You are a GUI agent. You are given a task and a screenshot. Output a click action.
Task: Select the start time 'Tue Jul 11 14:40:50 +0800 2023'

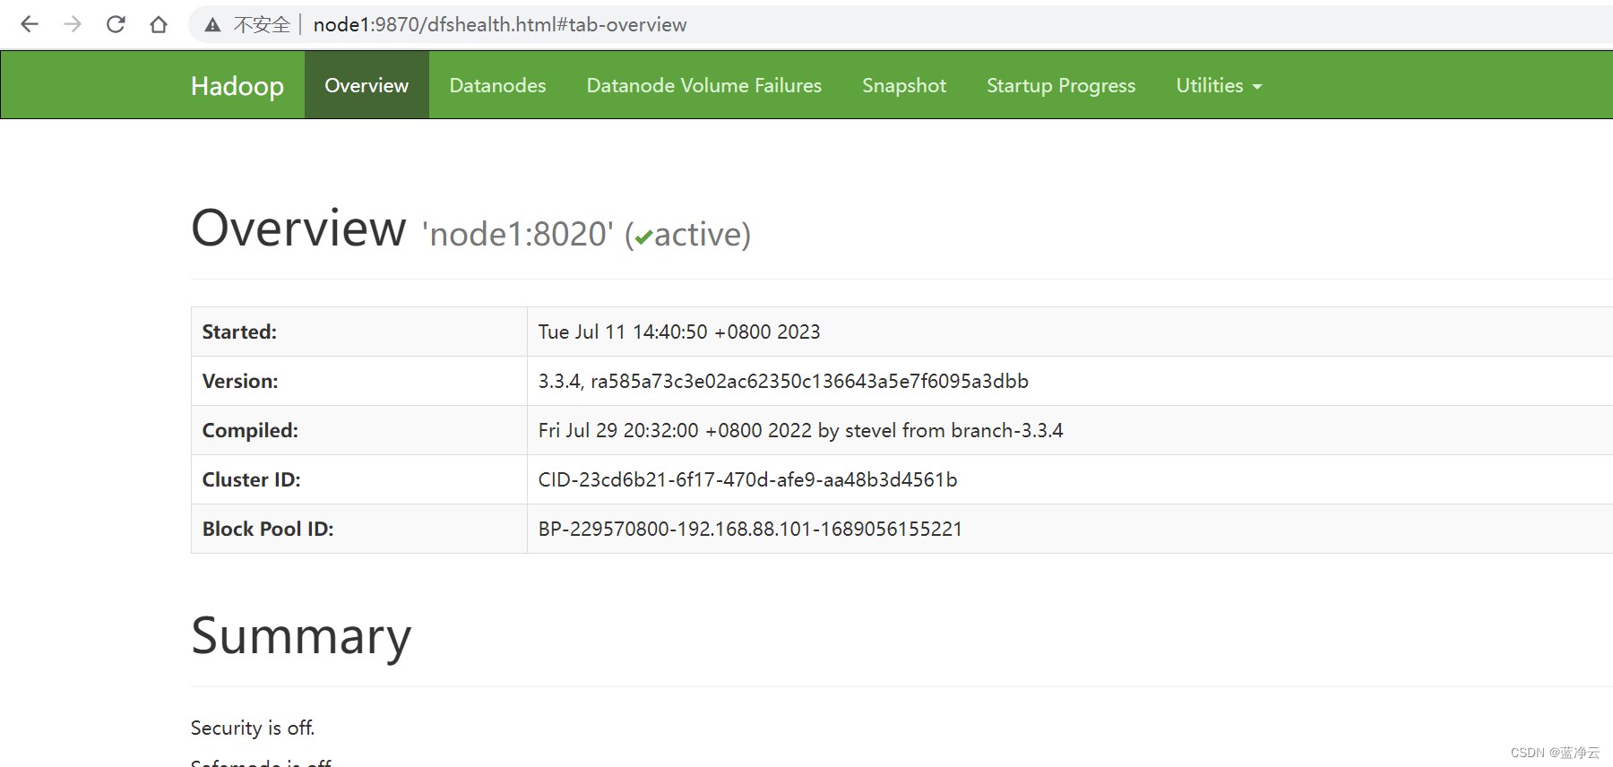tap(679, 332)
